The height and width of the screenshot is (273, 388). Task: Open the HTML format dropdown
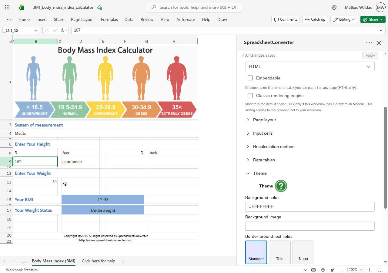click(x=310, y=66)
